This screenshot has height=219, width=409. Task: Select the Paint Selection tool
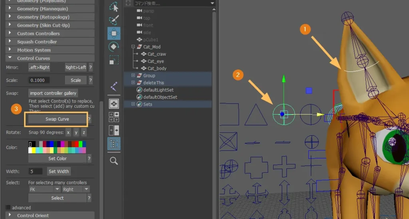tap(114, 20)
